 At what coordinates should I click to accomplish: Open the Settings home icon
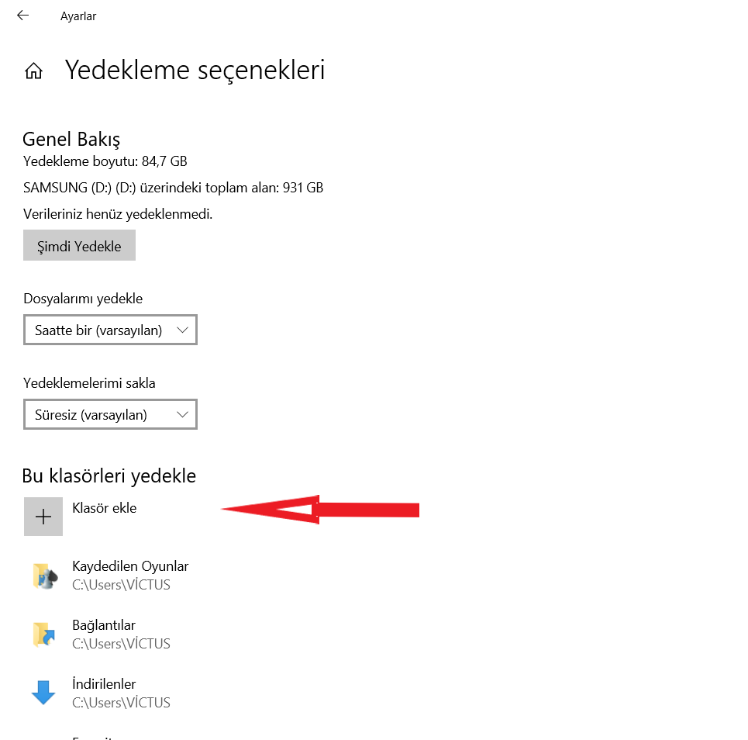pyautogui.click(x=33, y=71)
